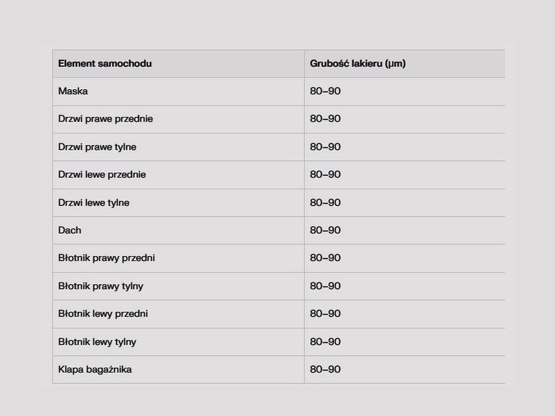Click the 80–90 value for Dach
The width and height of the screenshot is (555, 416).
325,230
